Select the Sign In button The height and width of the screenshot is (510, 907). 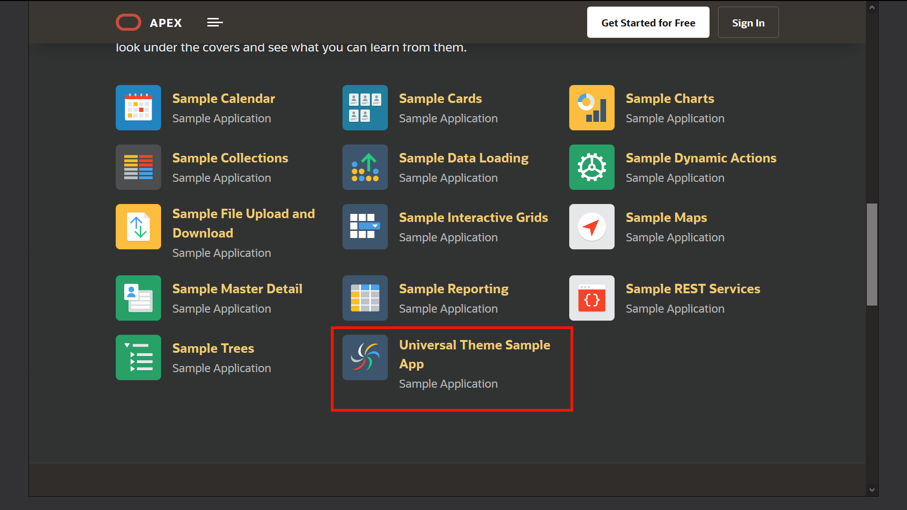click(748, 22)
